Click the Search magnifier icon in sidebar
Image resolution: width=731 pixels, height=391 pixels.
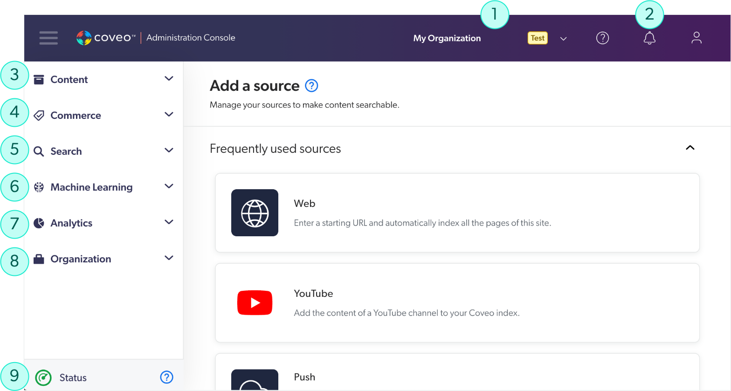[39, 151]
